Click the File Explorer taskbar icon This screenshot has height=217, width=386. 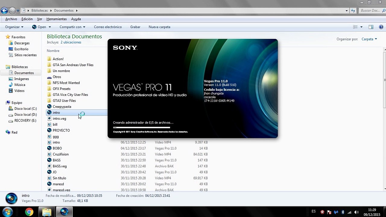(47, 212)
